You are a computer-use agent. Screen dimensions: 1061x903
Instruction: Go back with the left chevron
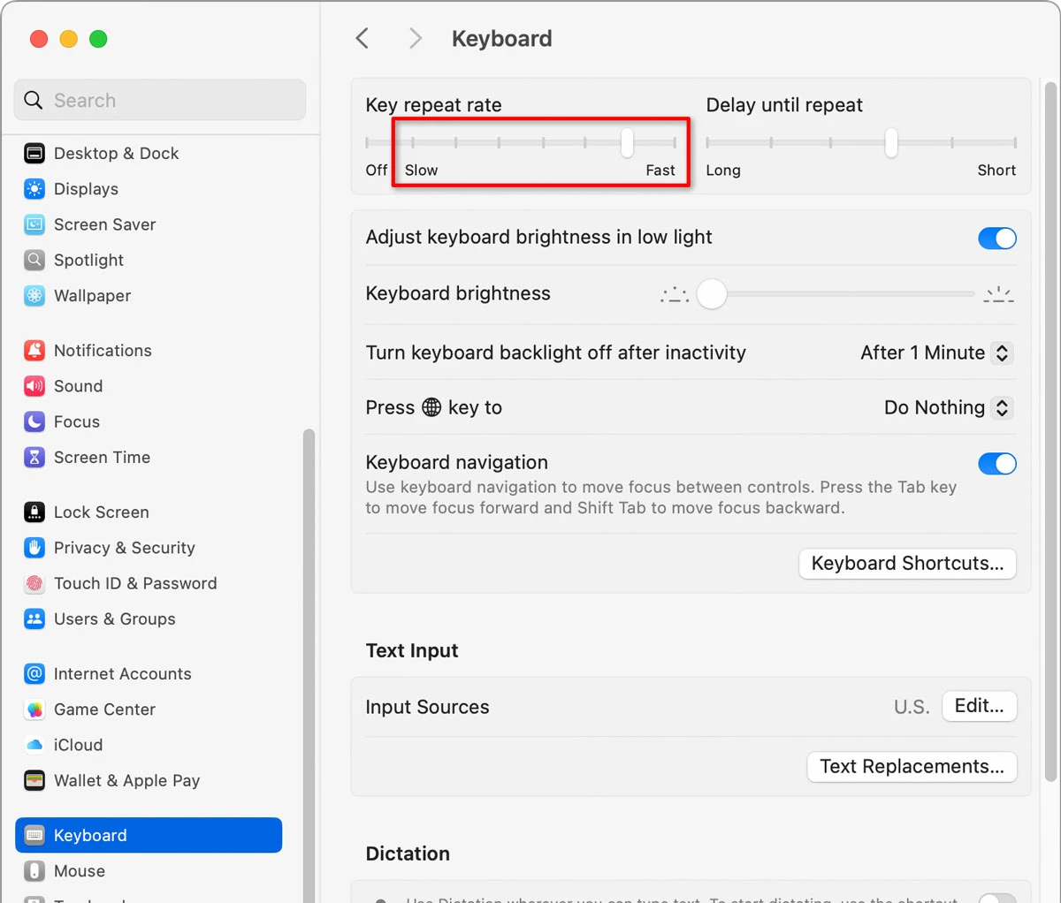click(x=363, y=38)
